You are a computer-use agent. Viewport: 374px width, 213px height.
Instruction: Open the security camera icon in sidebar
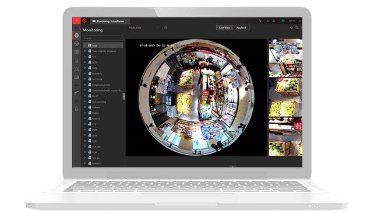(x=76, y=93)
